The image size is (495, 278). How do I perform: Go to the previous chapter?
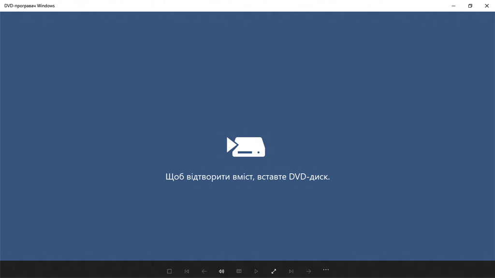pos(187,271)
